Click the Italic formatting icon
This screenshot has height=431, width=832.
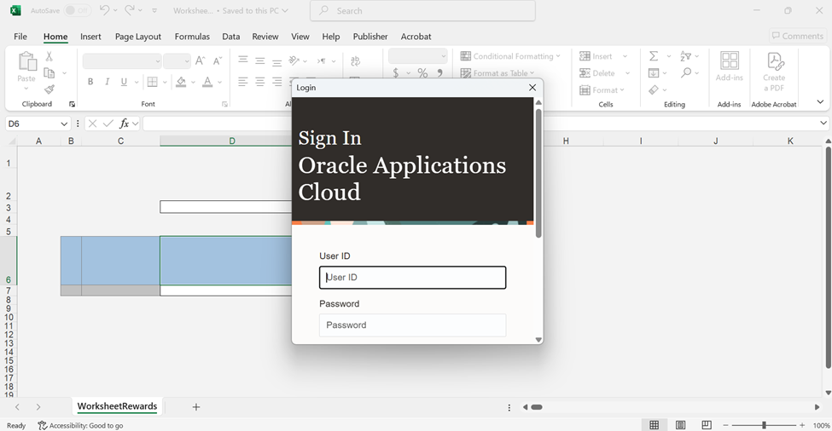[x=107, y=82]
